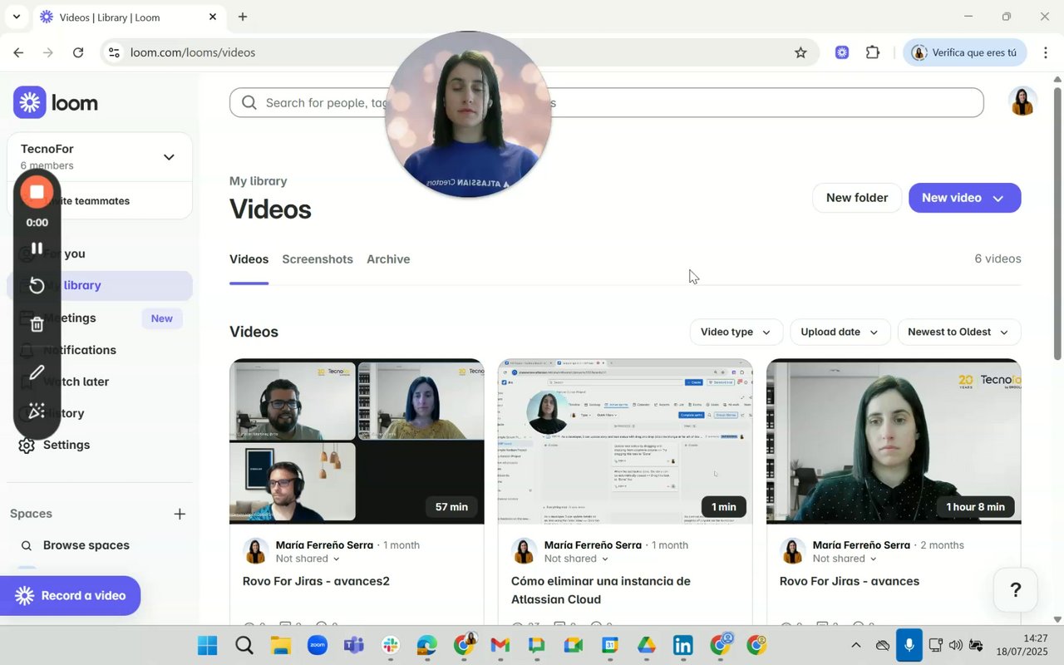This screenshot has width=1064, height=665.
Task: Select the Videos tab
Action: pos(249,259)
